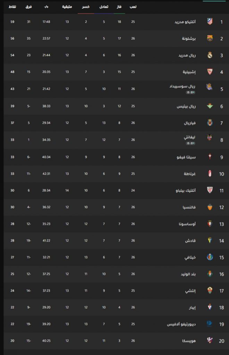Sort table by نقاط points column
The width and height of the screenshot is (229, 355).
tap(12, 7)
